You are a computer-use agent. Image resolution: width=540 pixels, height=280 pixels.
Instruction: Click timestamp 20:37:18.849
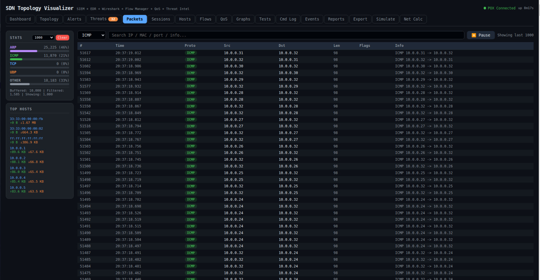click(x=128, y=113)
